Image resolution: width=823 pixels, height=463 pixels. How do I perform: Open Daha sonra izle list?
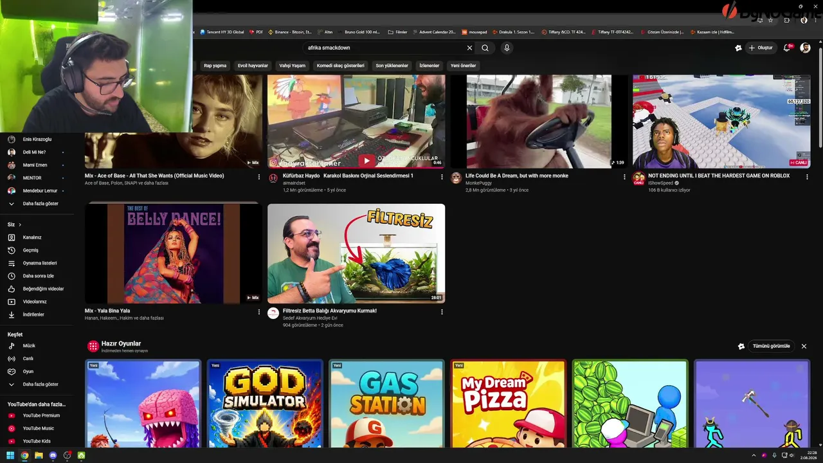(36, 276)
